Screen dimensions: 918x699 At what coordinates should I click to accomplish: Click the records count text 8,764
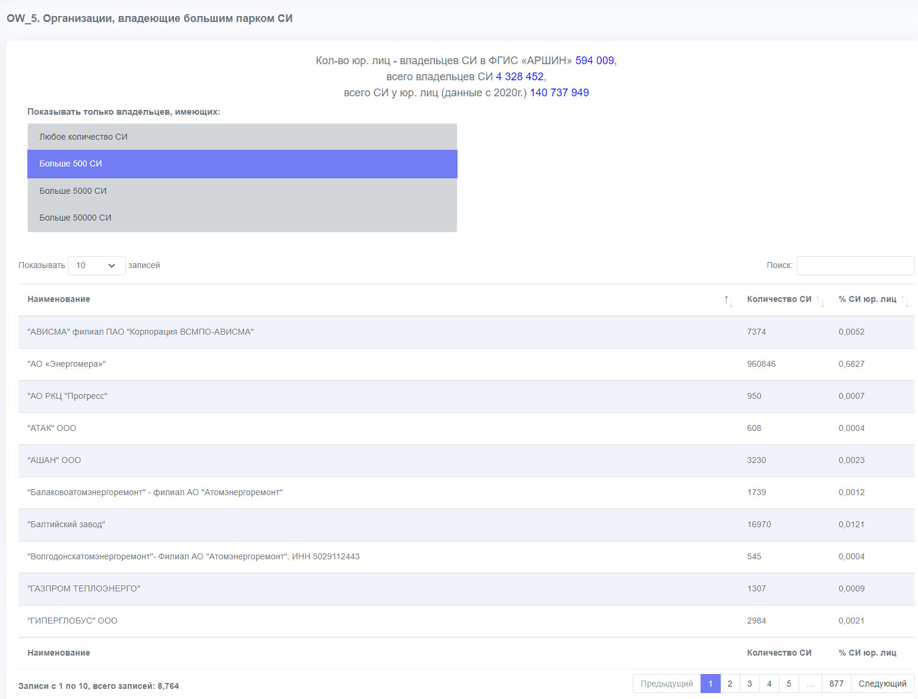(168, 686)
